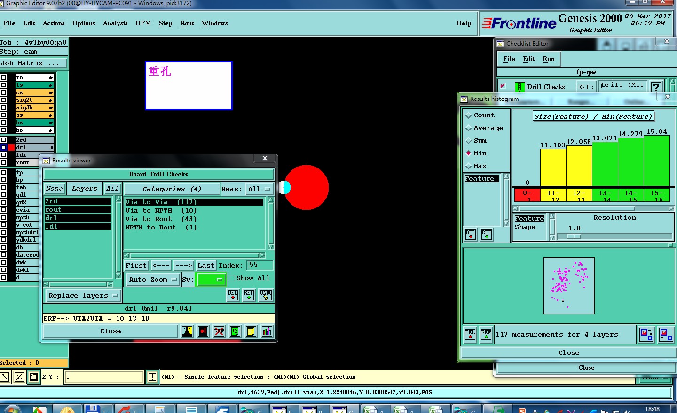The height and width of the screenshot is (413, 677).
Task: Click the Last button in Results viewer
Action: (206, 265)
